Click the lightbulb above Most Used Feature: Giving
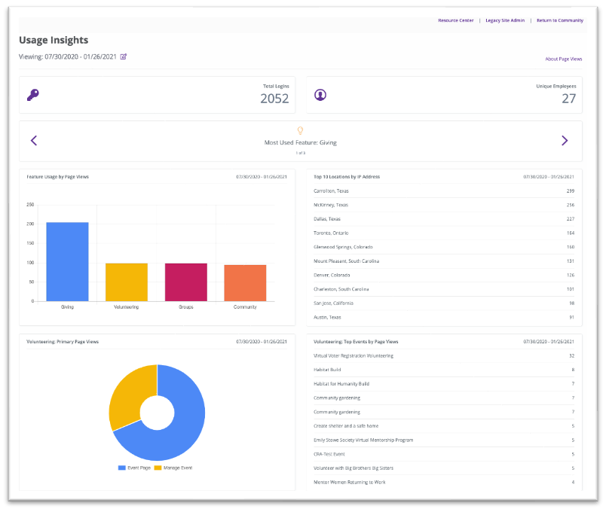Viewport: 606px width, 512px height. (300, 130)
